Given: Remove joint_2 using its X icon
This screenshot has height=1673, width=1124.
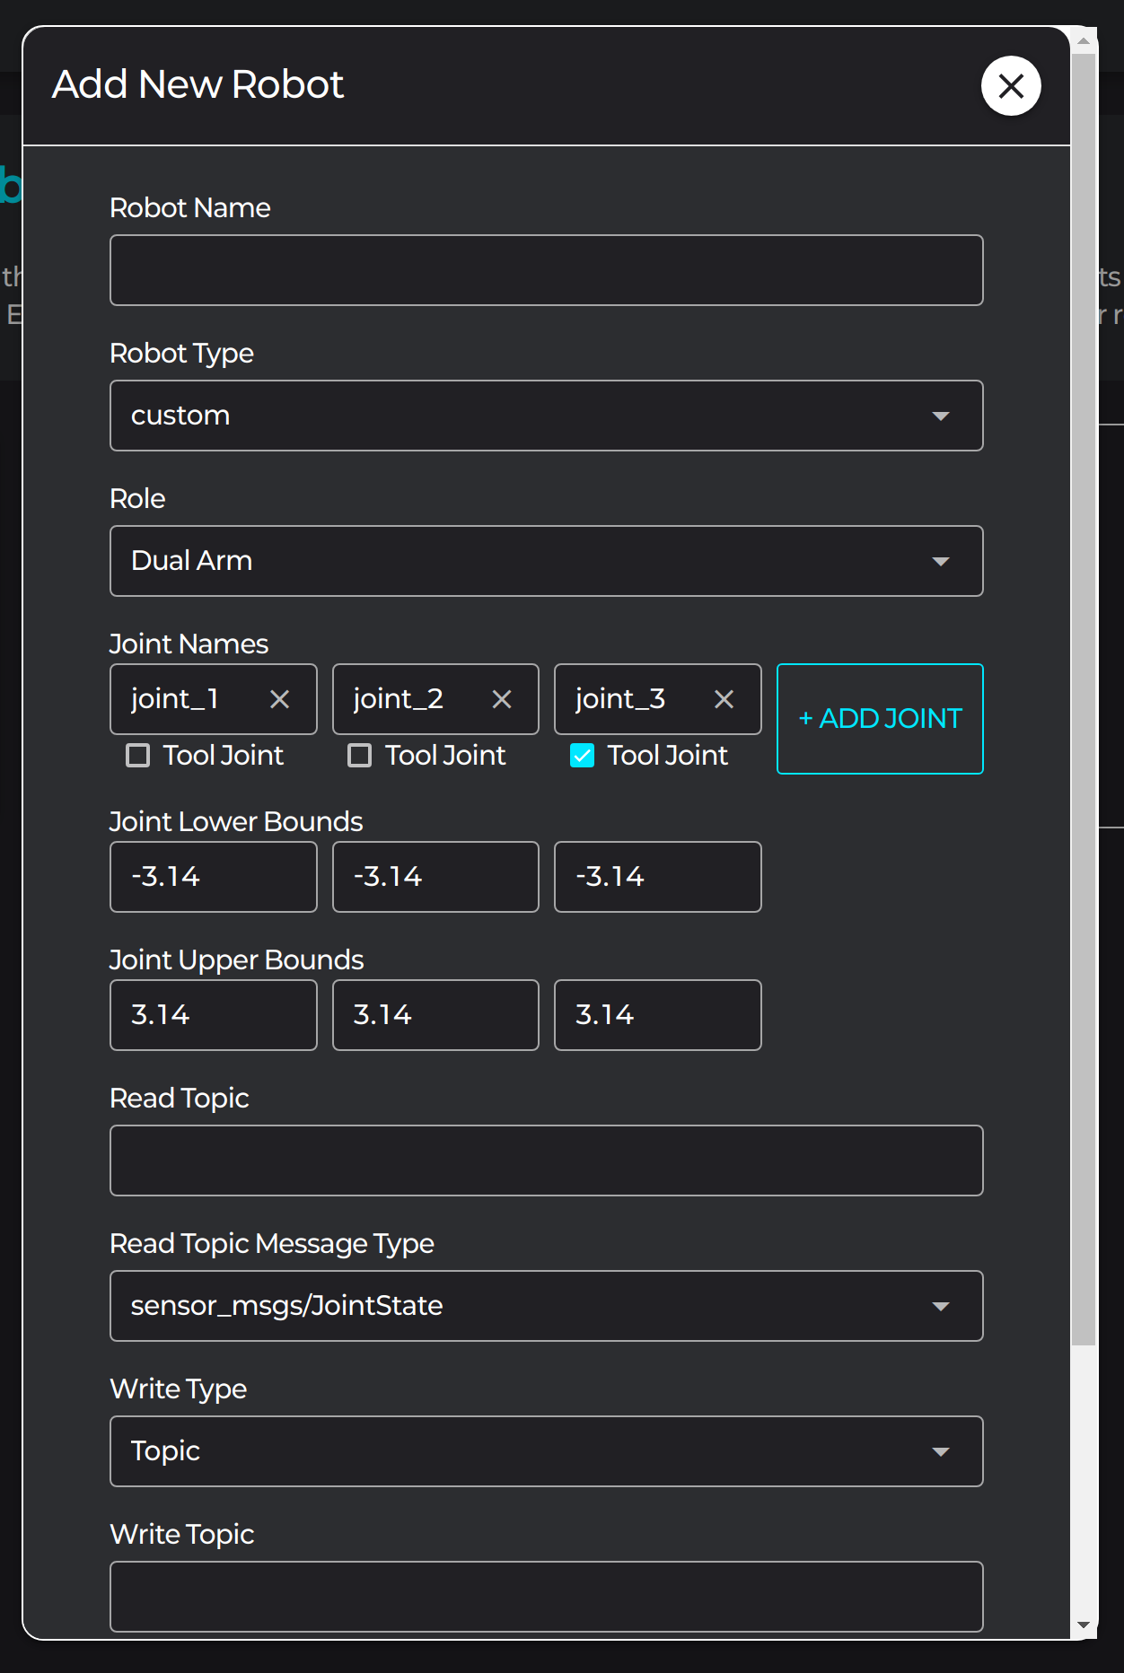Looking at the screenshot, I should click(x=502, y=699).
